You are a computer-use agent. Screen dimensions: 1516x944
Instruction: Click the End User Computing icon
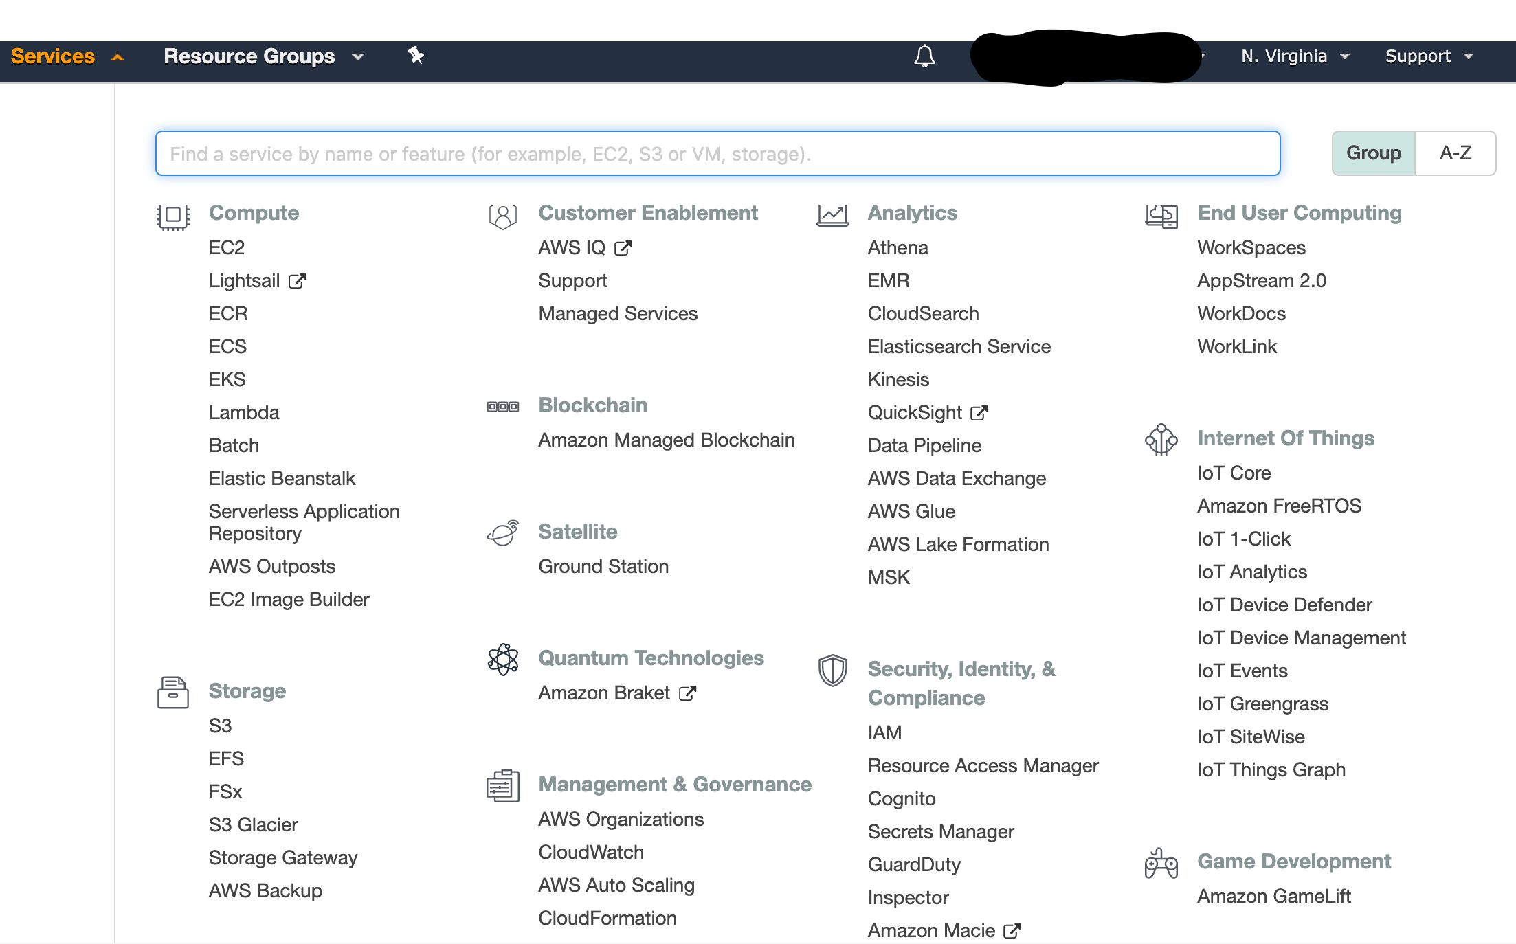point(1161,216)
